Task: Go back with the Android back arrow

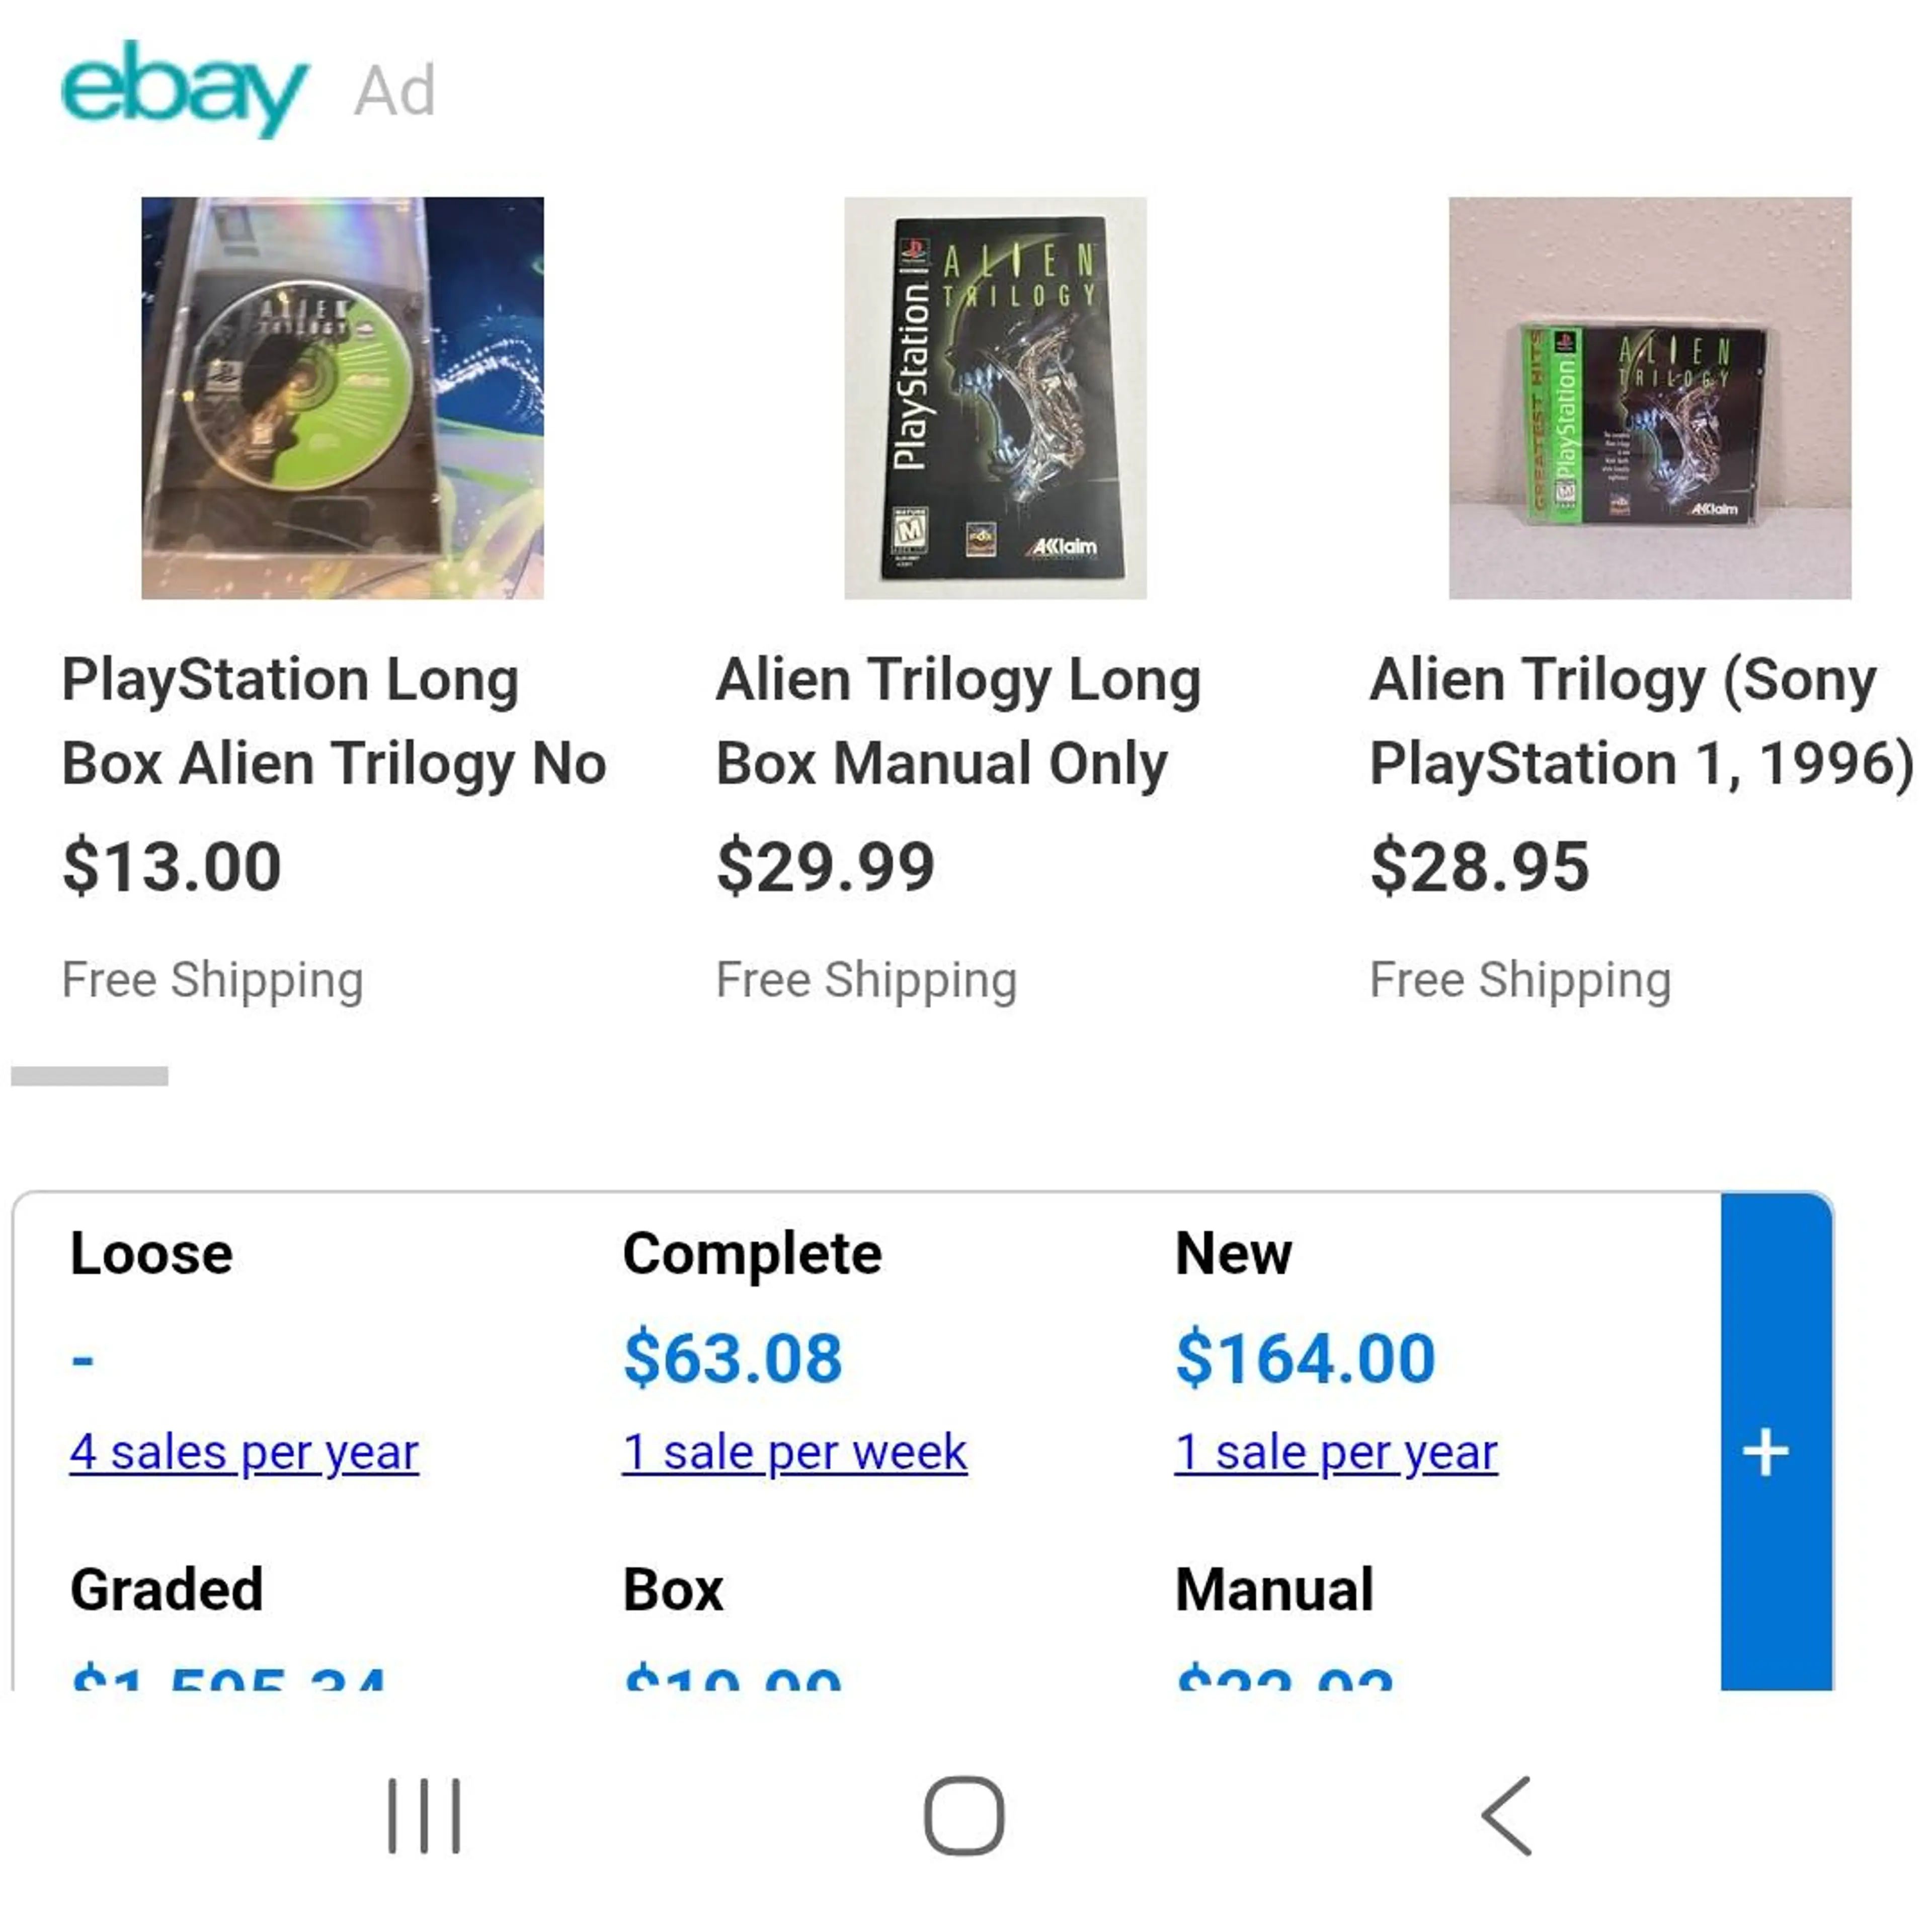Action: point(1506,1815)
